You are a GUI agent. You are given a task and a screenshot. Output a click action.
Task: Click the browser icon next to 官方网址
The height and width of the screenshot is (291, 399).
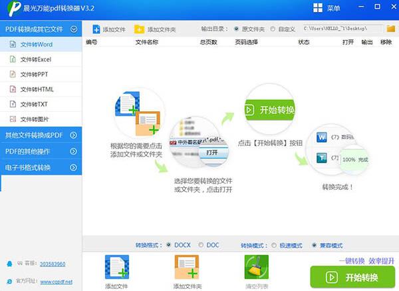click(10, 282)
